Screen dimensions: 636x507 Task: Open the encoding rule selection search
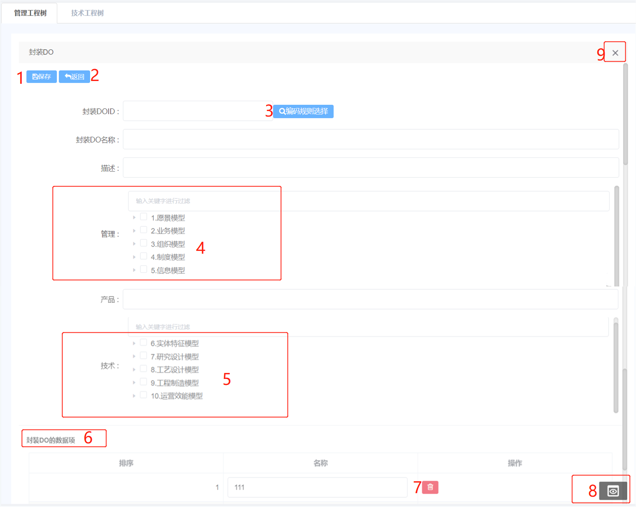click(303, 111)
